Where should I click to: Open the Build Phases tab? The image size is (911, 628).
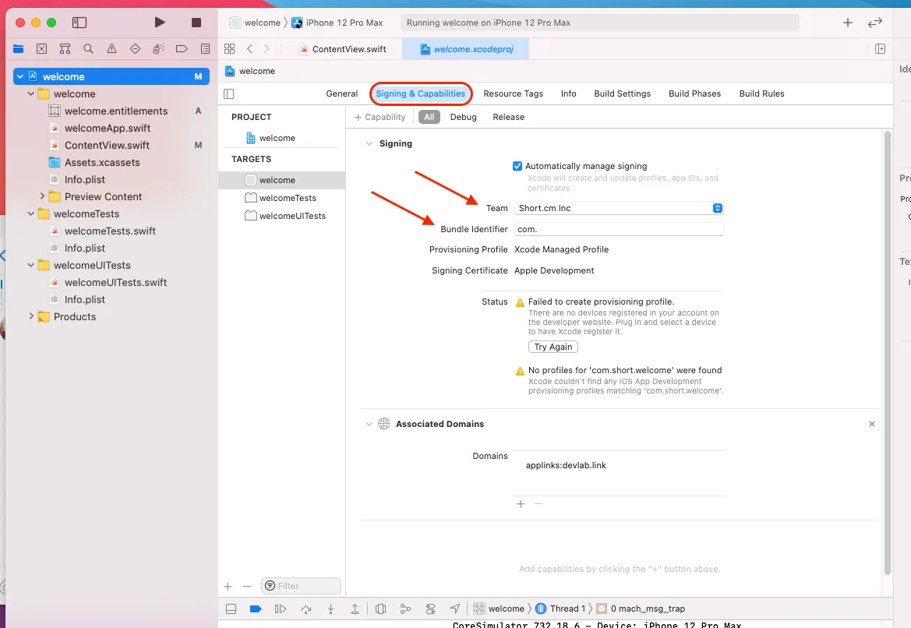(694, 93)
